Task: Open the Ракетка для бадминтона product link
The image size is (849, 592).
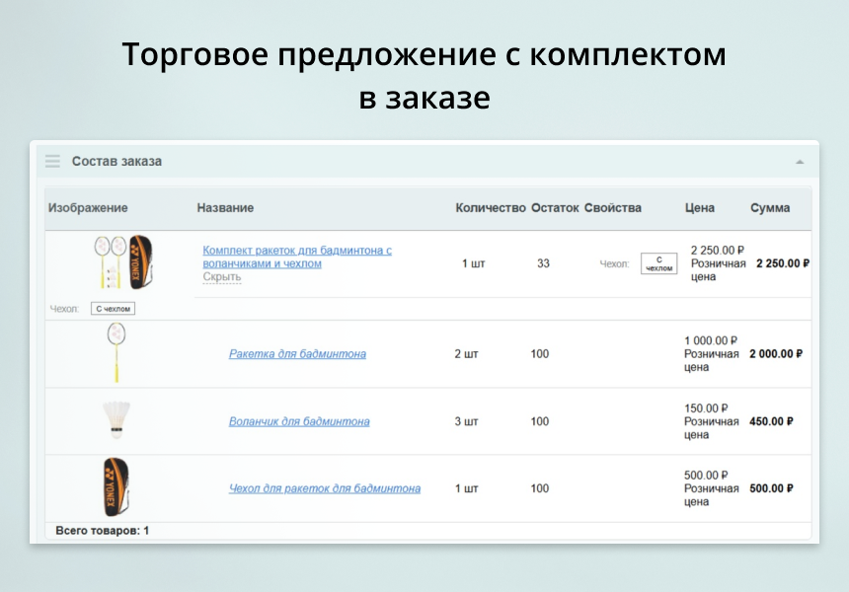Action: 297,354
